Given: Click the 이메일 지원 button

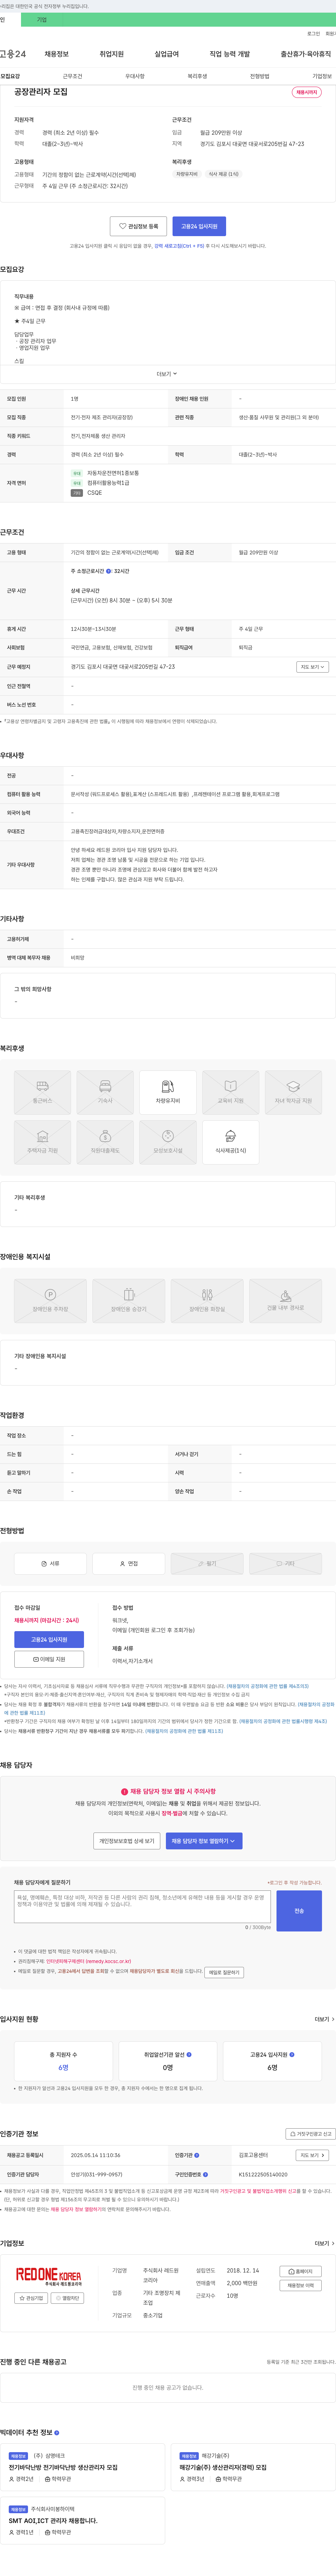Looking at the screenshot, I should click(x=49, y=1659).
